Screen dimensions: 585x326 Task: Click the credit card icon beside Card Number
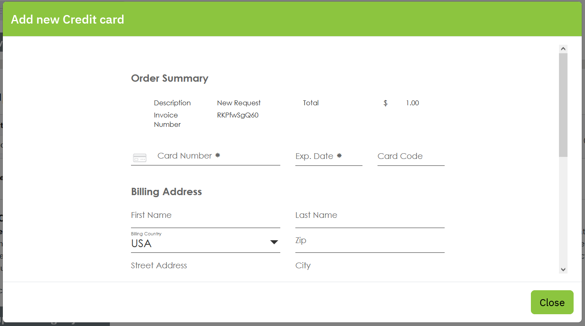tap(140, 158)
